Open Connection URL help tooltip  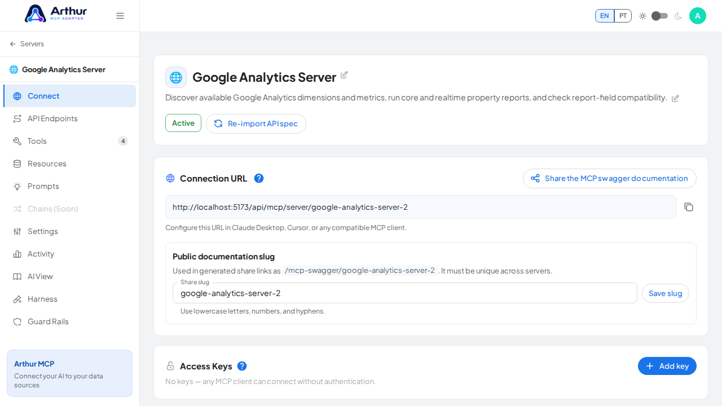pyautogui.click(x=259, y=178)
